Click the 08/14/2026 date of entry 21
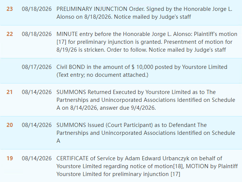This screenshot has height=182, width=242. (x=37, y=92)
